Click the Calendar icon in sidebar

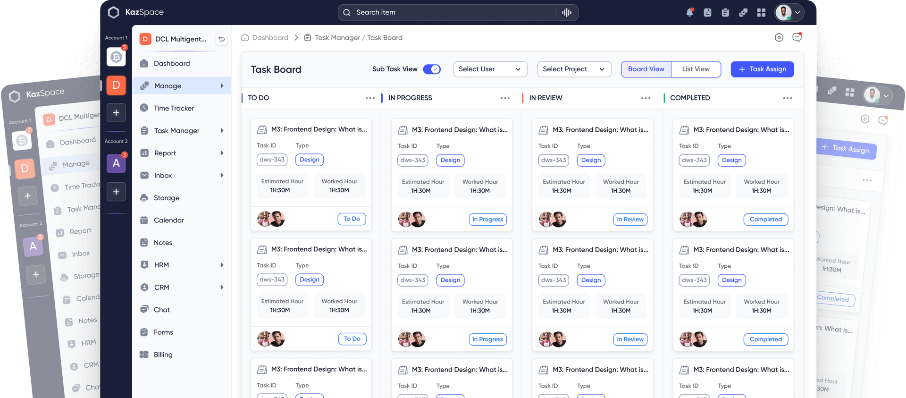coord(144,220)
